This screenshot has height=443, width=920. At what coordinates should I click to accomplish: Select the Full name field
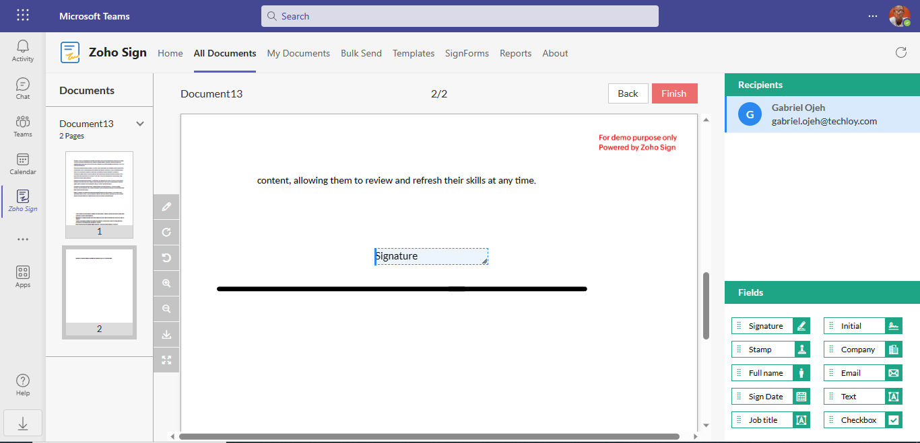(x=770, y=373)
